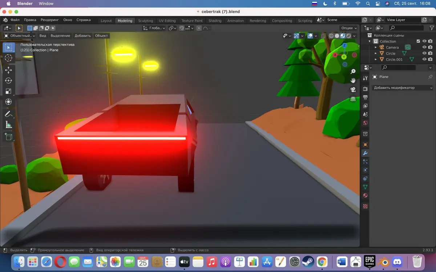Activate the Move tool
436x272 pixels.
(x=9, y=70)
